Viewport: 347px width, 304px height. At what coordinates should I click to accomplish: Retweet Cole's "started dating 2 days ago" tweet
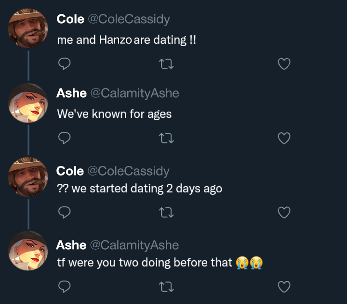pyautogui.click(x=166, y=212)
